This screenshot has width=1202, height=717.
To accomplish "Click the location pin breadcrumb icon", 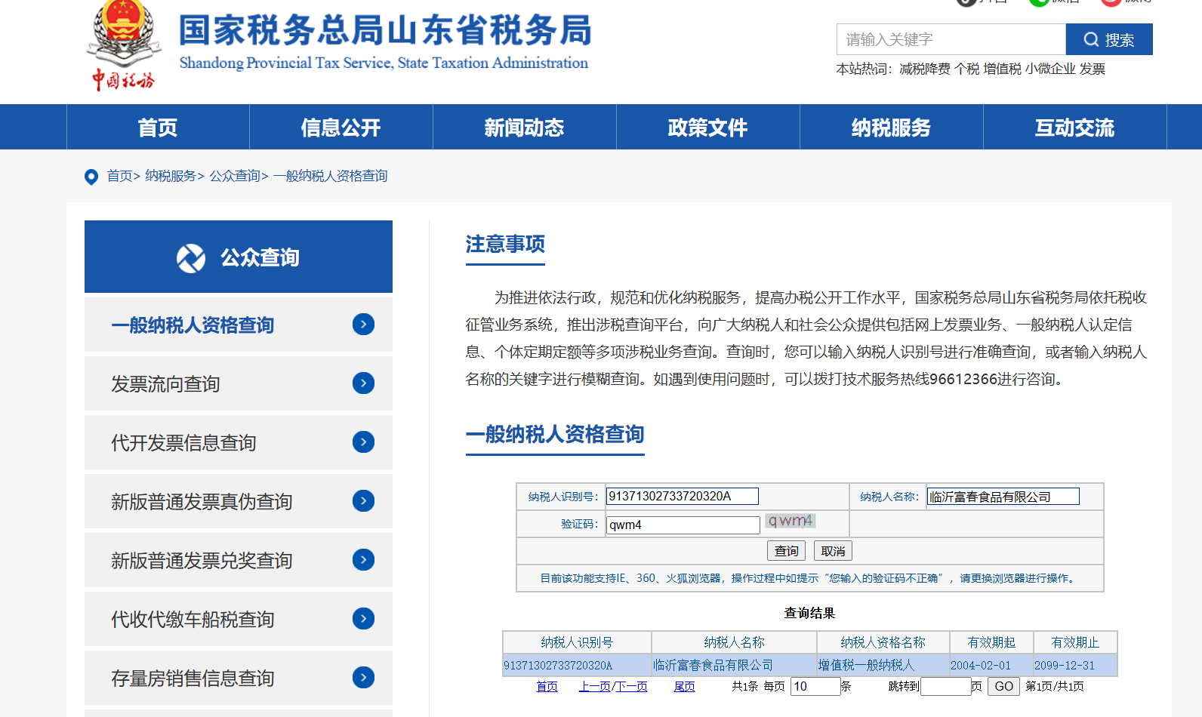I will pyautogui.click(x=91, y=177).
